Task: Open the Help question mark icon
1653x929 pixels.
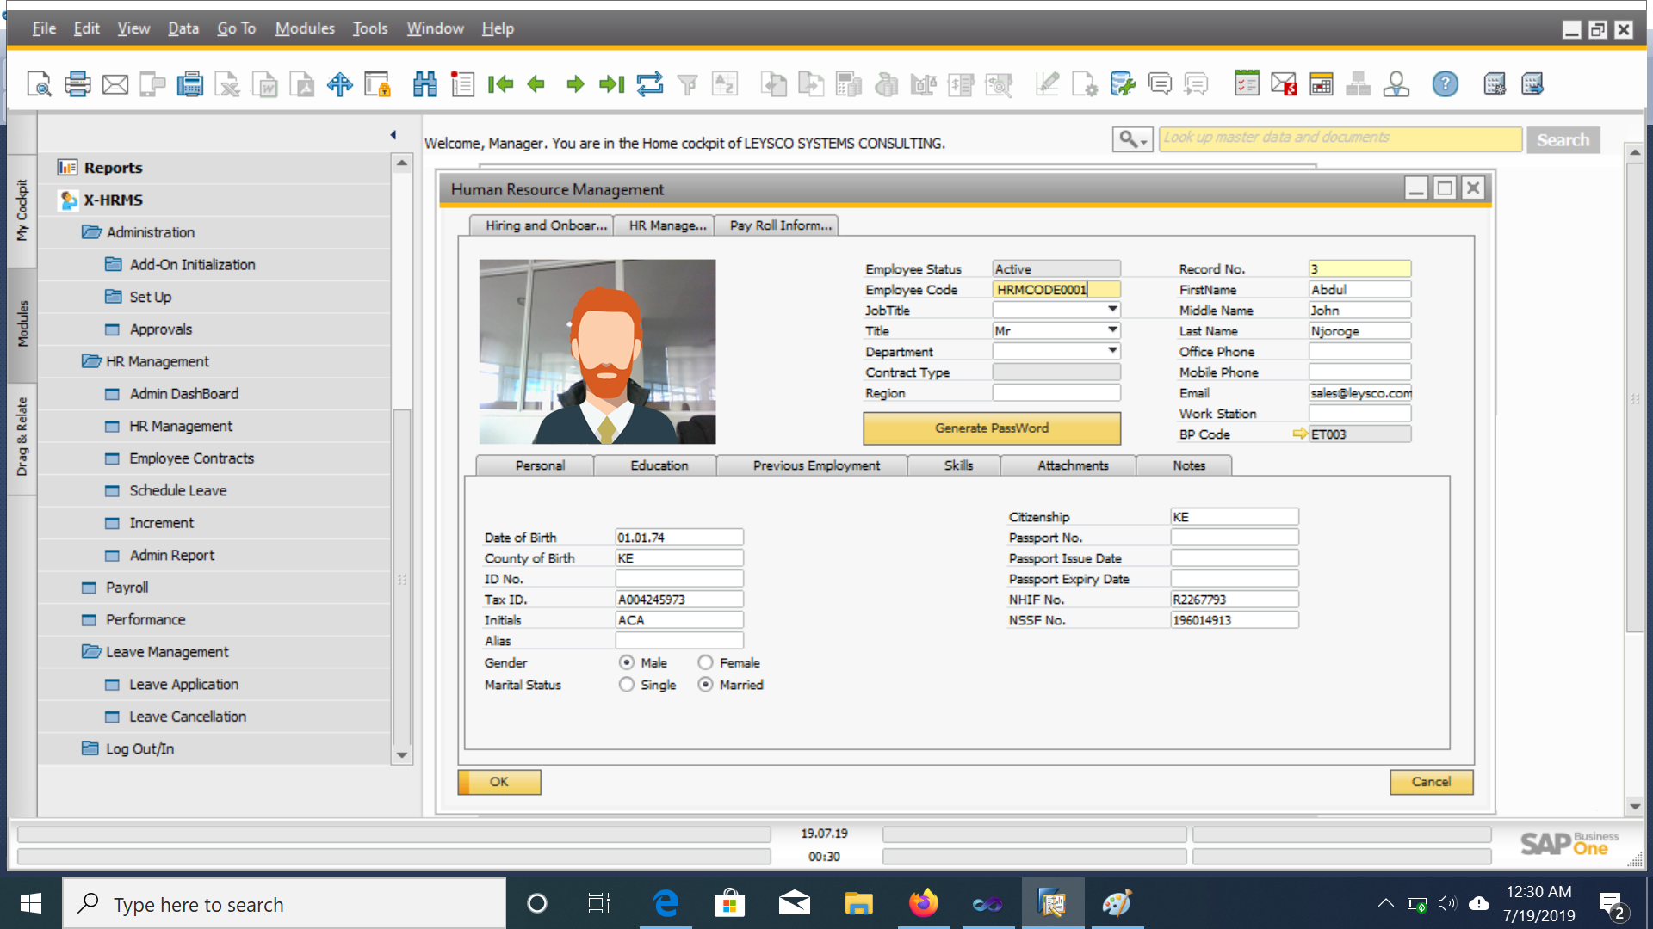Action: (x=1445, y=84)
